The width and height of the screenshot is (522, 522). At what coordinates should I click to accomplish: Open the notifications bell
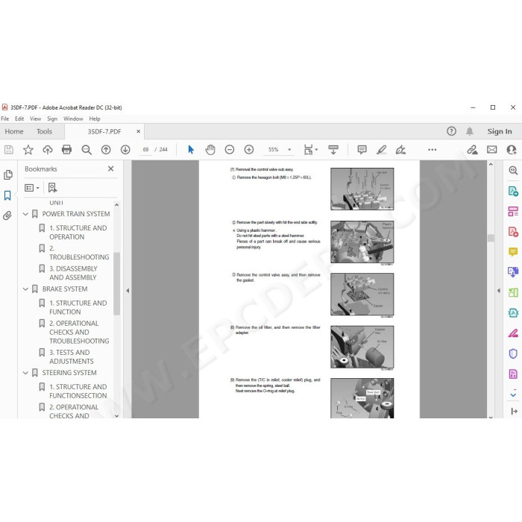coord(469,131)
